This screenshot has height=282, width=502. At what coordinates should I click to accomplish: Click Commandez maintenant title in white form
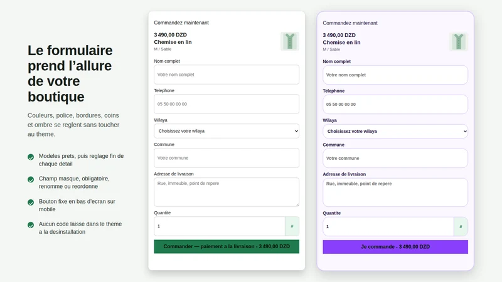coord(181,23)
